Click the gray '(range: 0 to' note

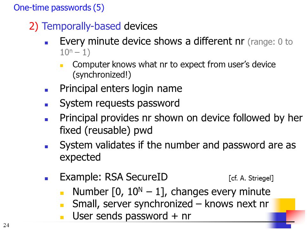coord(270,42)
